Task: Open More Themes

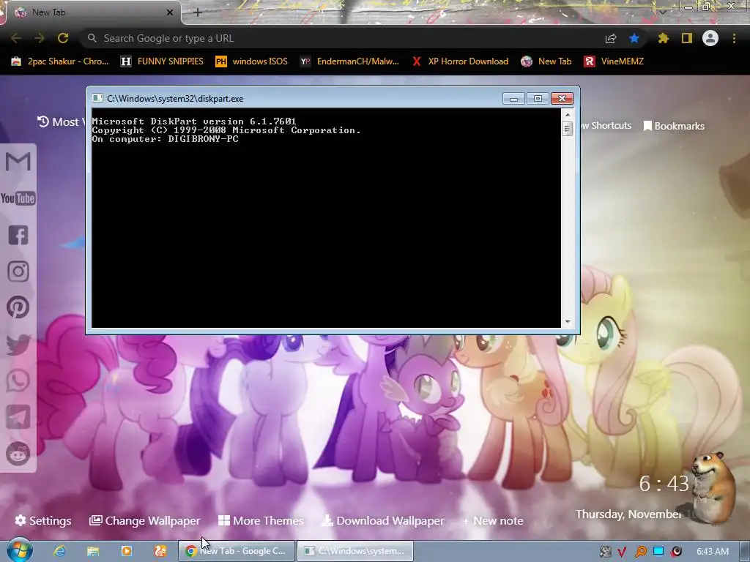Action: [261, 520]
